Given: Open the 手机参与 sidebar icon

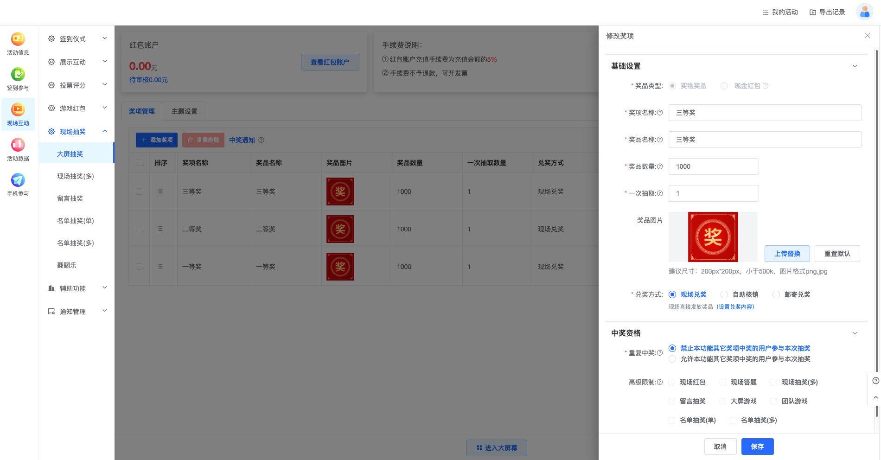Looking at the screenshot, I should tap(18, 185).
